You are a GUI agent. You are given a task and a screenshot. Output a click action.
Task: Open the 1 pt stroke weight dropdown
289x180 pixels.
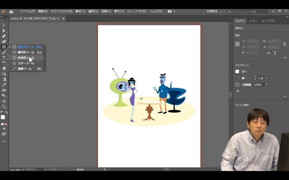coord(266,78)
